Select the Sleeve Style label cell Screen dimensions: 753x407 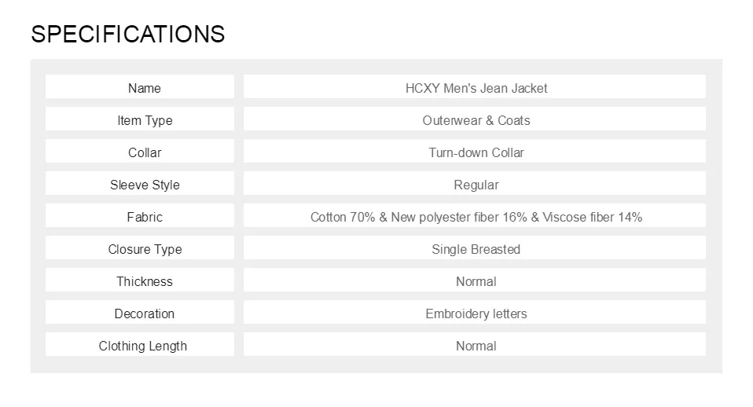coord(140,183)
